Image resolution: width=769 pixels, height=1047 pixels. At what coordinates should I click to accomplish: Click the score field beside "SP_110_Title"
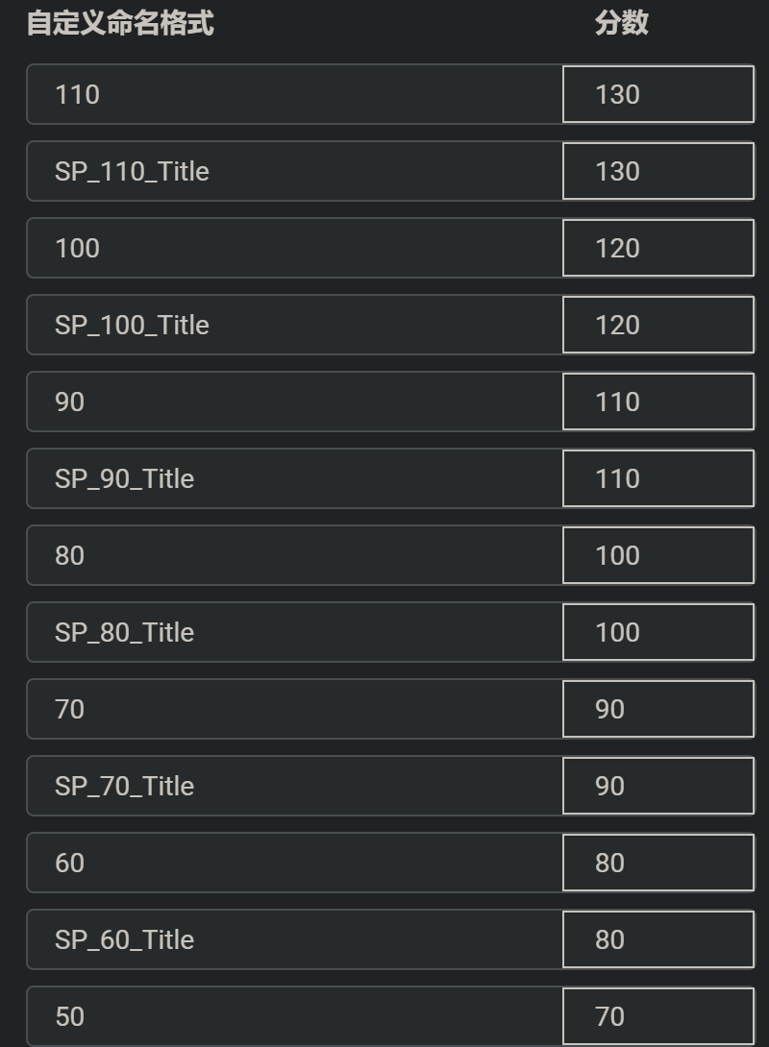(x=657, y=171)
